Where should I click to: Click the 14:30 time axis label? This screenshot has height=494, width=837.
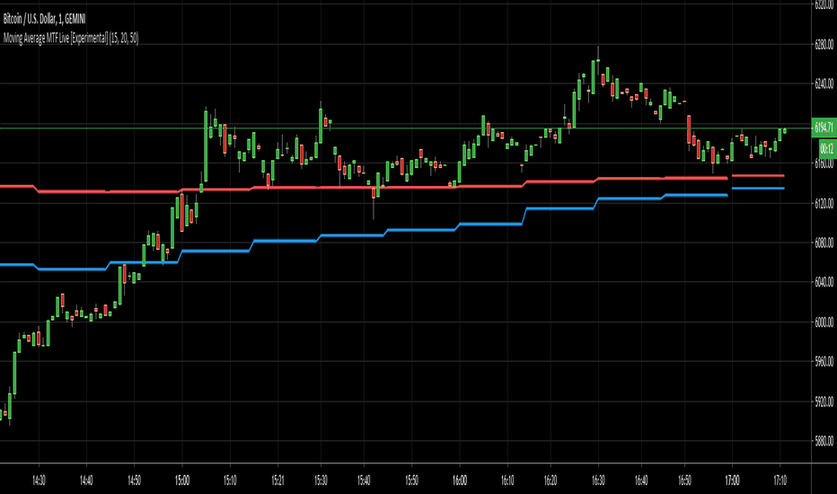tap(39, 481)
